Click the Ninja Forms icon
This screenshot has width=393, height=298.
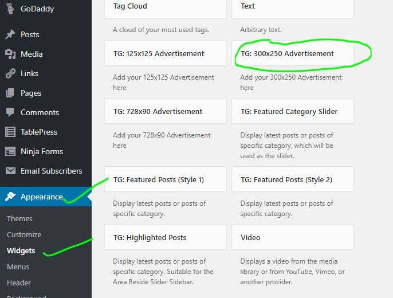(10, 151)
